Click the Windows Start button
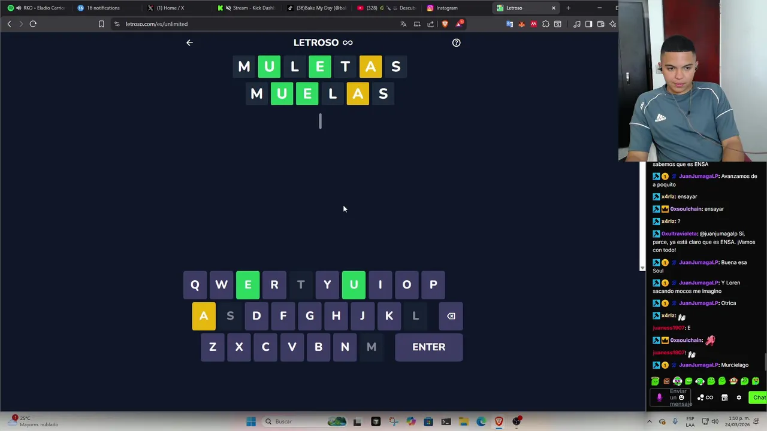 [x=251, y=421]
